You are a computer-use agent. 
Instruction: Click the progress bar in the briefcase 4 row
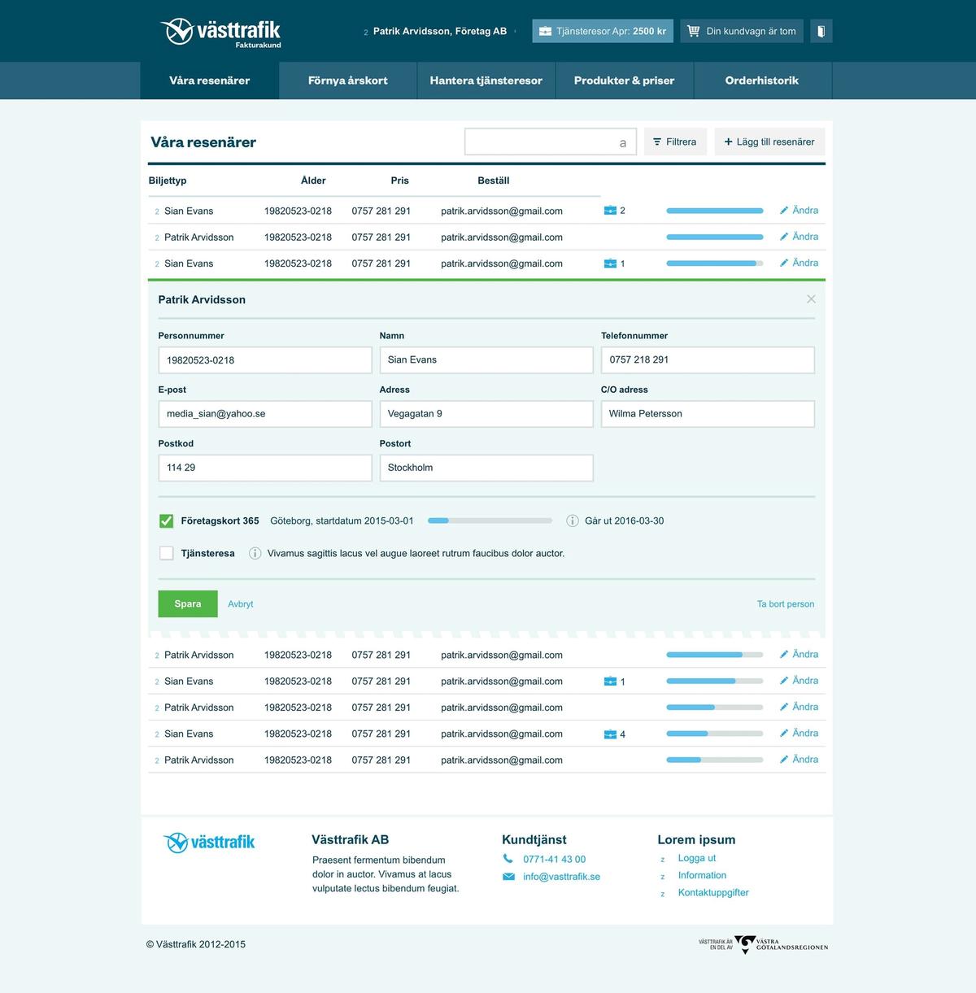tap(715, 734)
